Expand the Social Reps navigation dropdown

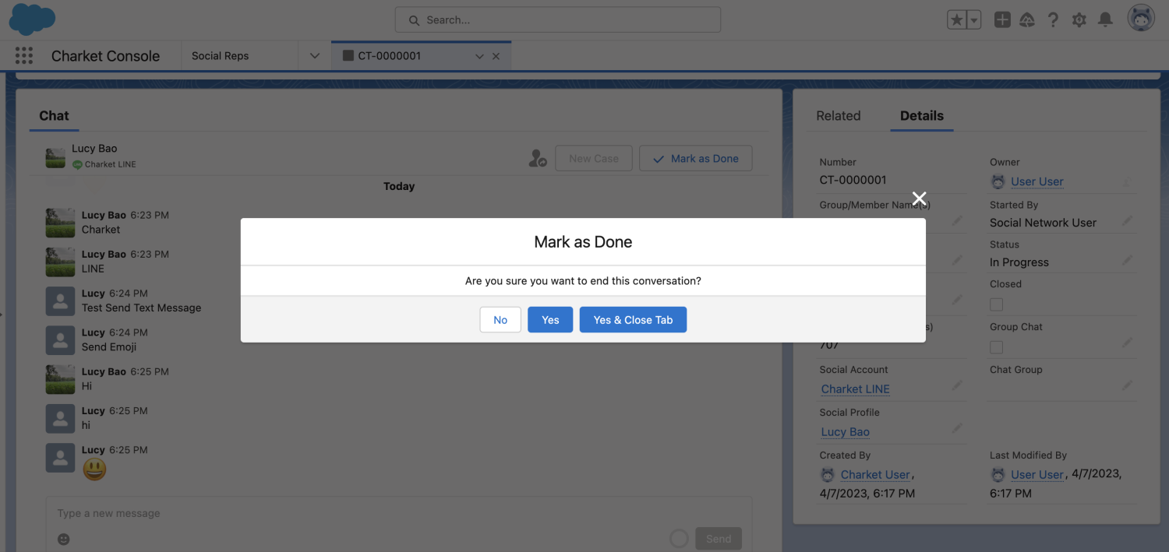click(315, 56)
